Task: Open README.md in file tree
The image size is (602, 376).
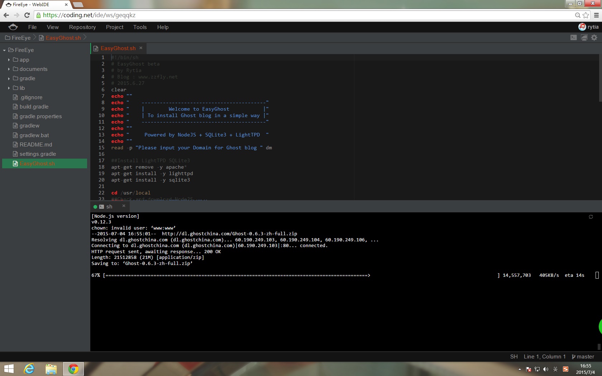Action: [36, 145]
